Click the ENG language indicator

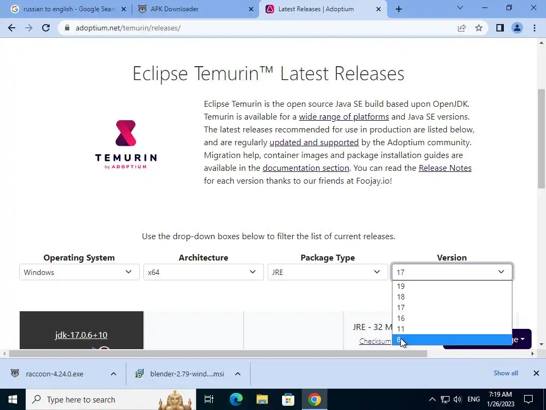[x=473, y=399]
